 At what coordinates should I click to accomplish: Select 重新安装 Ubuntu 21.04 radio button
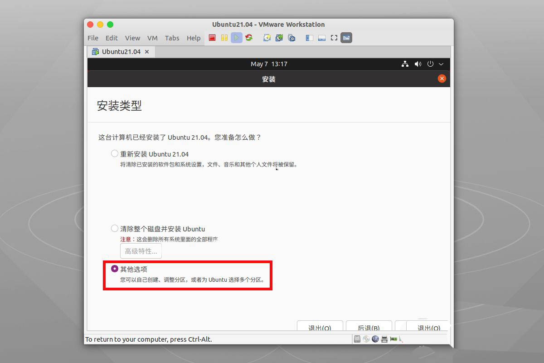tap(115, 154)
